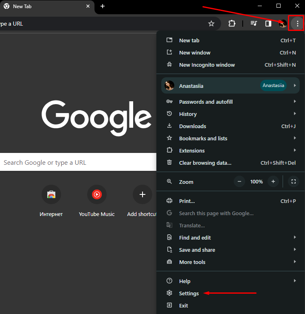Open the Extensions menu entry
Screen dimensions: 305x314
(230, 150)
